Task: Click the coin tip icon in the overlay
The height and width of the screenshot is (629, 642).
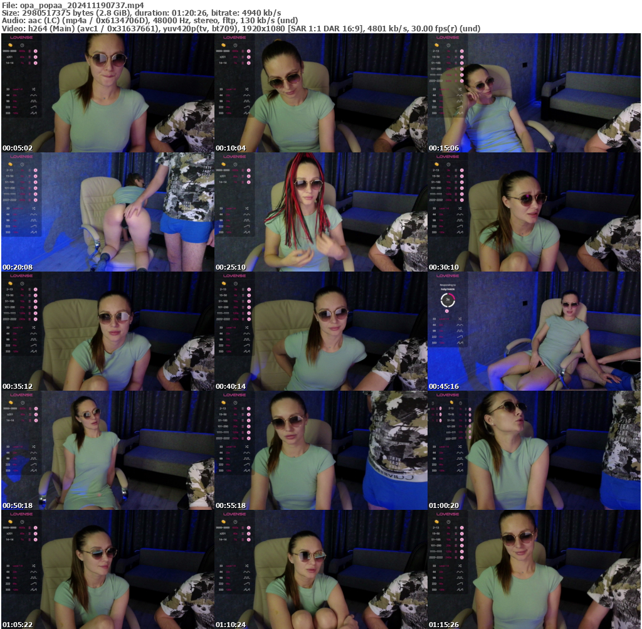Action: pyautogui.click(x=10, y=45)
